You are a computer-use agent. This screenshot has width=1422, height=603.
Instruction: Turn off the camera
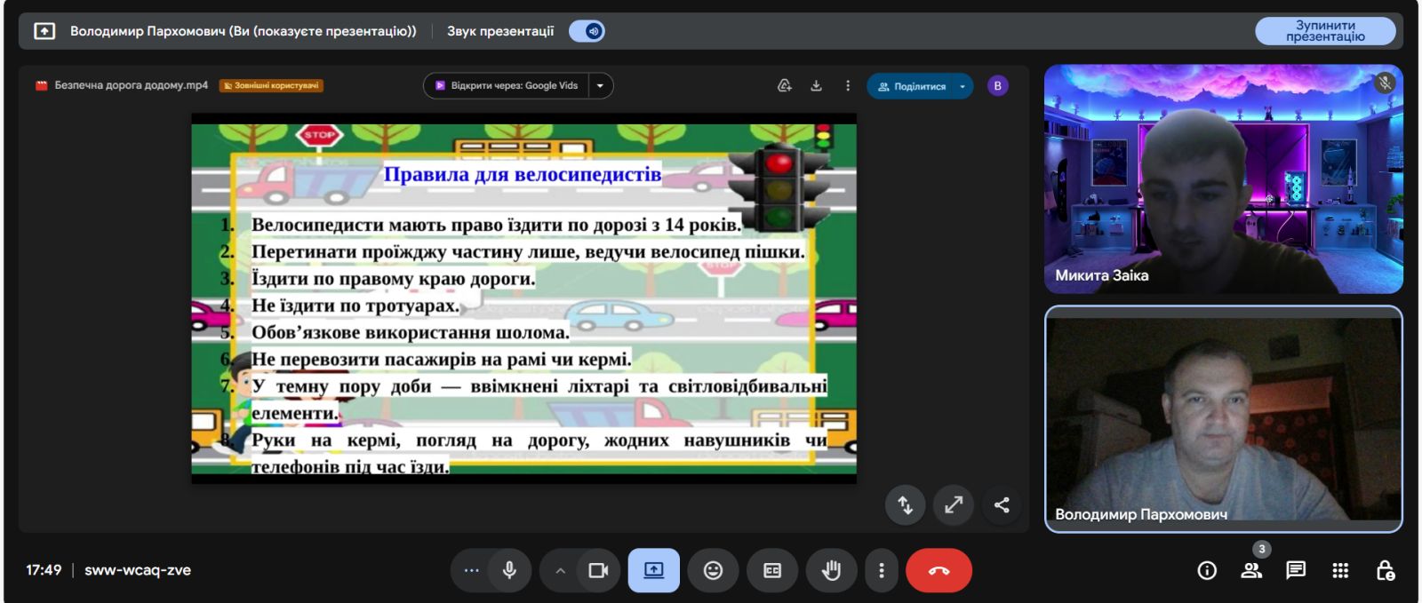pos(598,570)
